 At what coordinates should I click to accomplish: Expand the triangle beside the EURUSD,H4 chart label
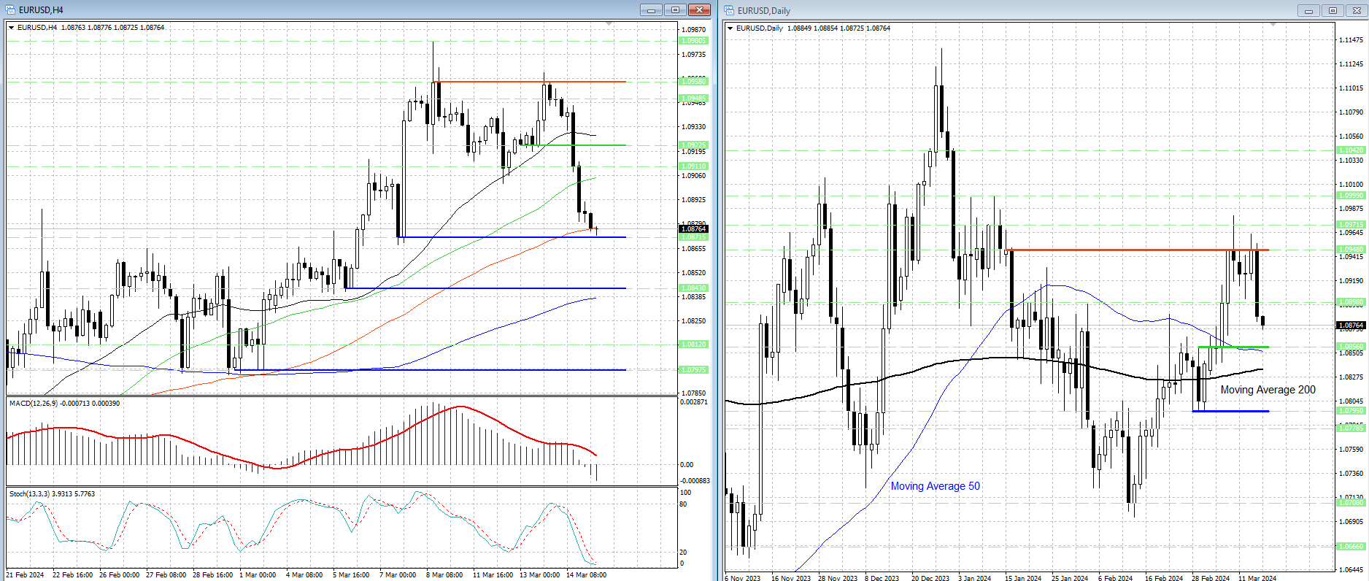12,28
